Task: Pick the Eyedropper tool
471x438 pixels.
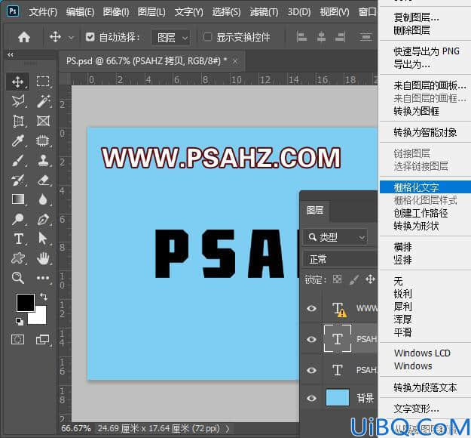Action: [x=18, y=140]
